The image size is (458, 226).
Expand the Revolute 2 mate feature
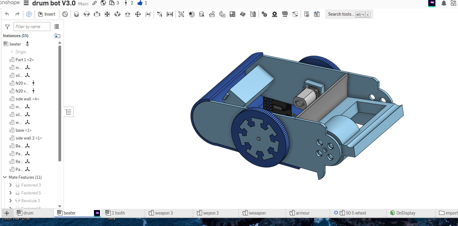tap(11, 201)
